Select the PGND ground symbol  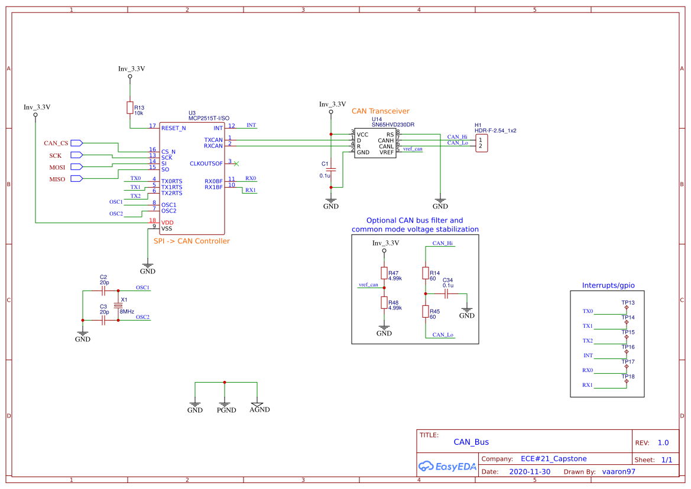pyautogui.click(x=225, y=405)
